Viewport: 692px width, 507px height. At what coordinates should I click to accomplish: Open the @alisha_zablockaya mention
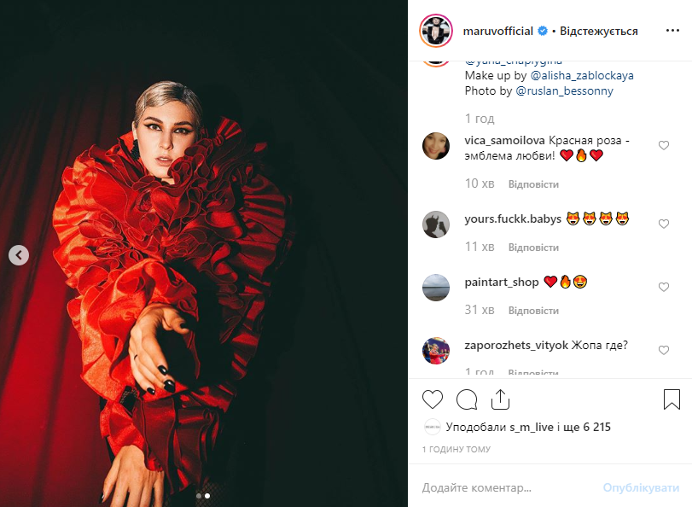tap(582, 75)
